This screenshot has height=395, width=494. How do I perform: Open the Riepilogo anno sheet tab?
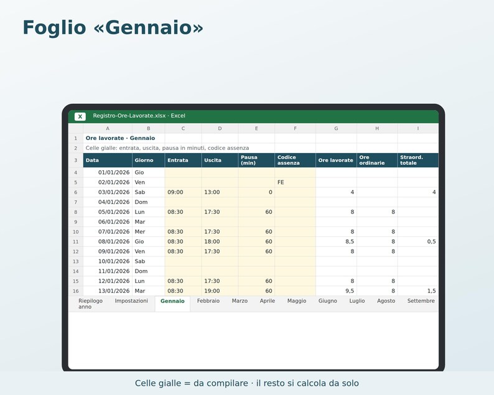(90, 304)
